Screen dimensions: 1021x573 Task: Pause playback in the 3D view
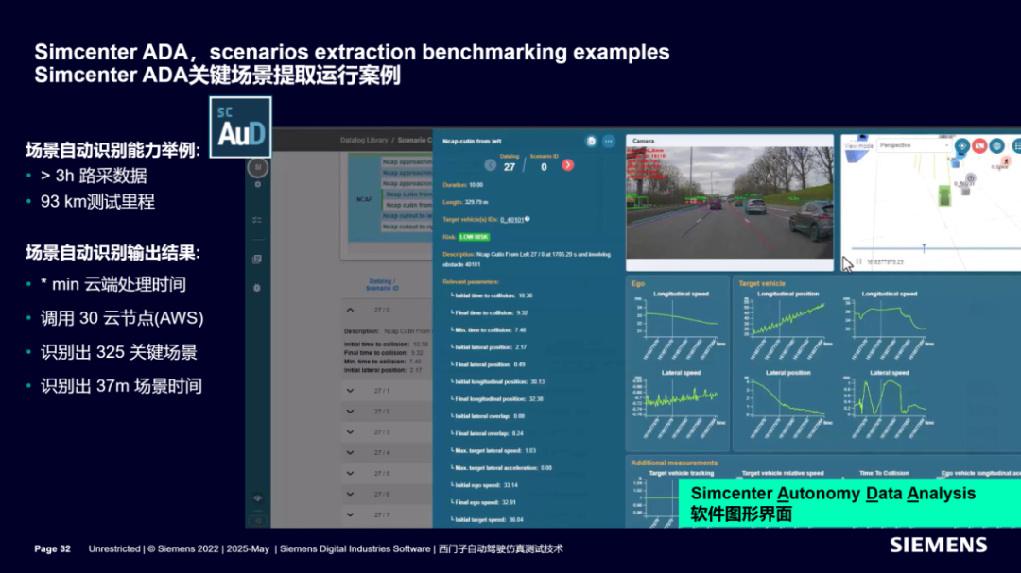(x=858, y=261)
